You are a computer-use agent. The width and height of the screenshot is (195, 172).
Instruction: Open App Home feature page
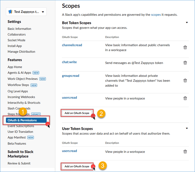click(15, 67)
